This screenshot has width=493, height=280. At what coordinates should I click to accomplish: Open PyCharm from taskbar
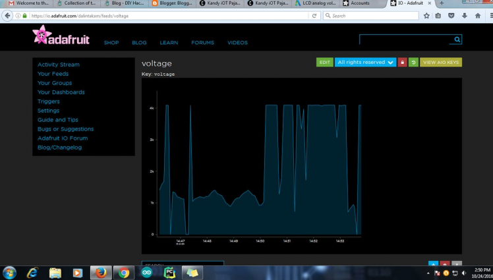tap(169, 273)
